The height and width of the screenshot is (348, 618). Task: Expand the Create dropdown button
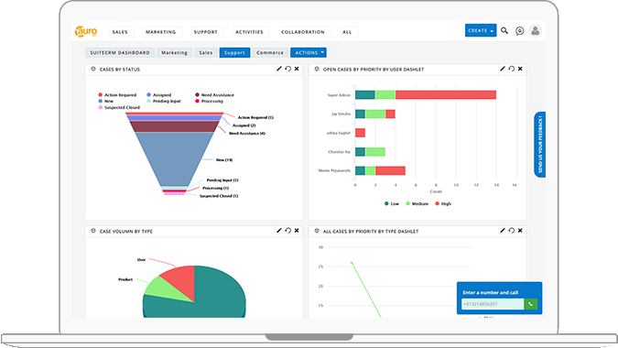(481, 30)
